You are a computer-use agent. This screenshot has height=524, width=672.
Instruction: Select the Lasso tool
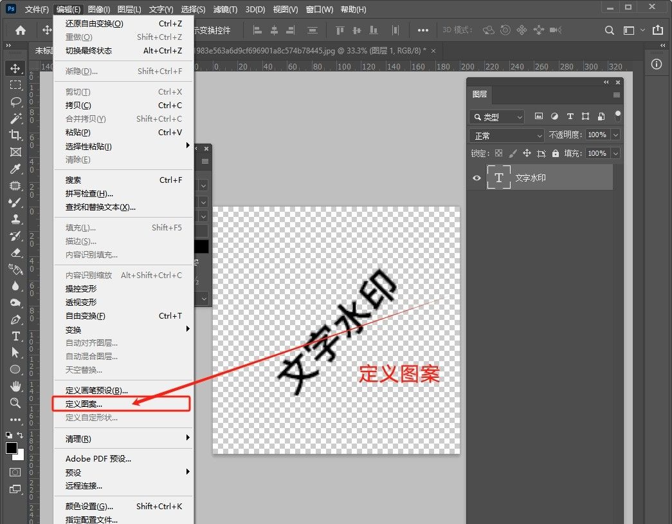coord(15,102)
